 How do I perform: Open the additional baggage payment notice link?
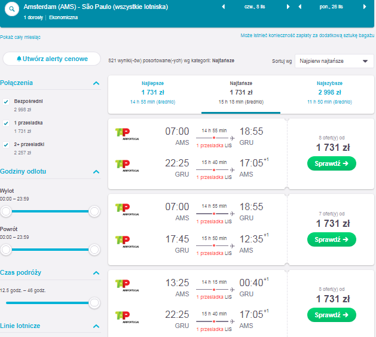307,35
